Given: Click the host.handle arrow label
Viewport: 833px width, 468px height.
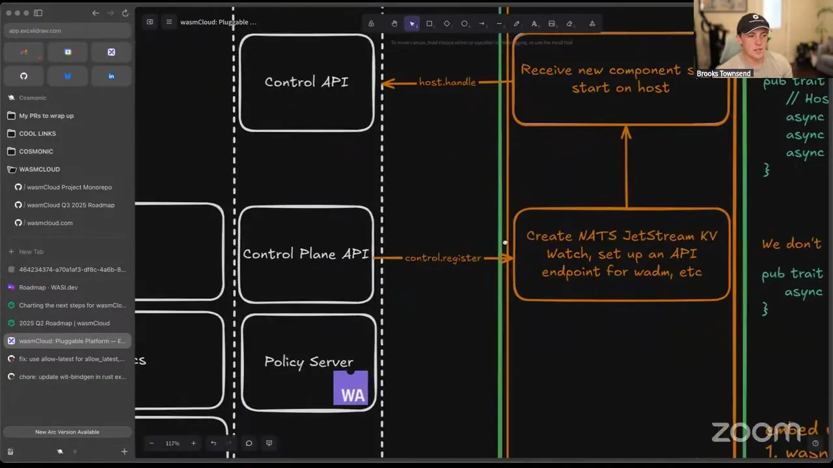Looking at the screenshot, I should pyautogui.click(x=447, y=83).
